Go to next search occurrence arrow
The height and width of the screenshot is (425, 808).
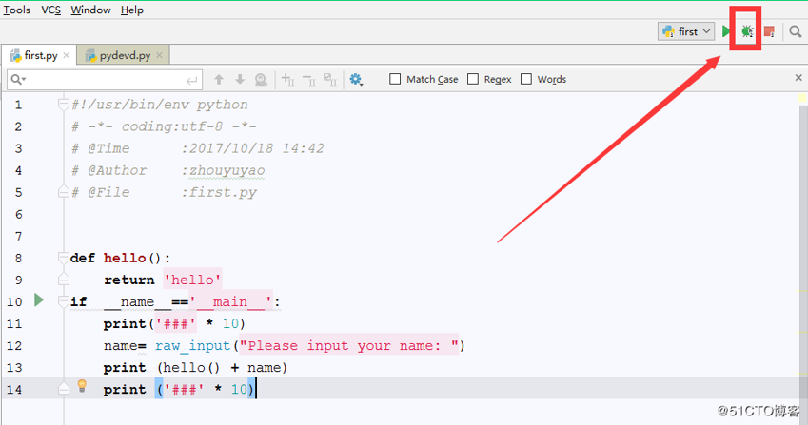coord(240,79)
